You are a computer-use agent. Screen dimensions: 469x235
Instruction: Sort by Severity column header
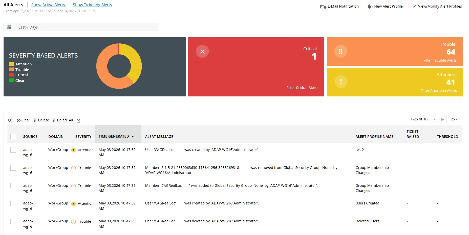[83, 137]
